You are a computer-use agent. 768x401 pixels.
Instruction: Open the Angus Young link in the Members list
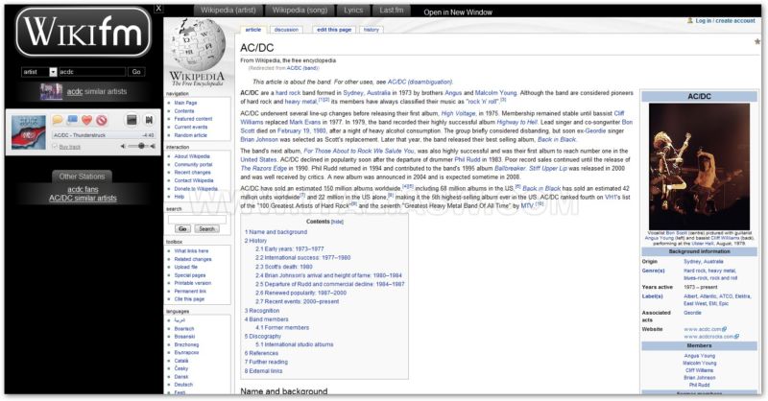[700, 356]
